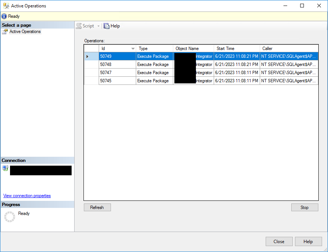This screenshot has width=328, height=252.
Task: Select Active Operations in page list
Action: [x=25, y=32]
